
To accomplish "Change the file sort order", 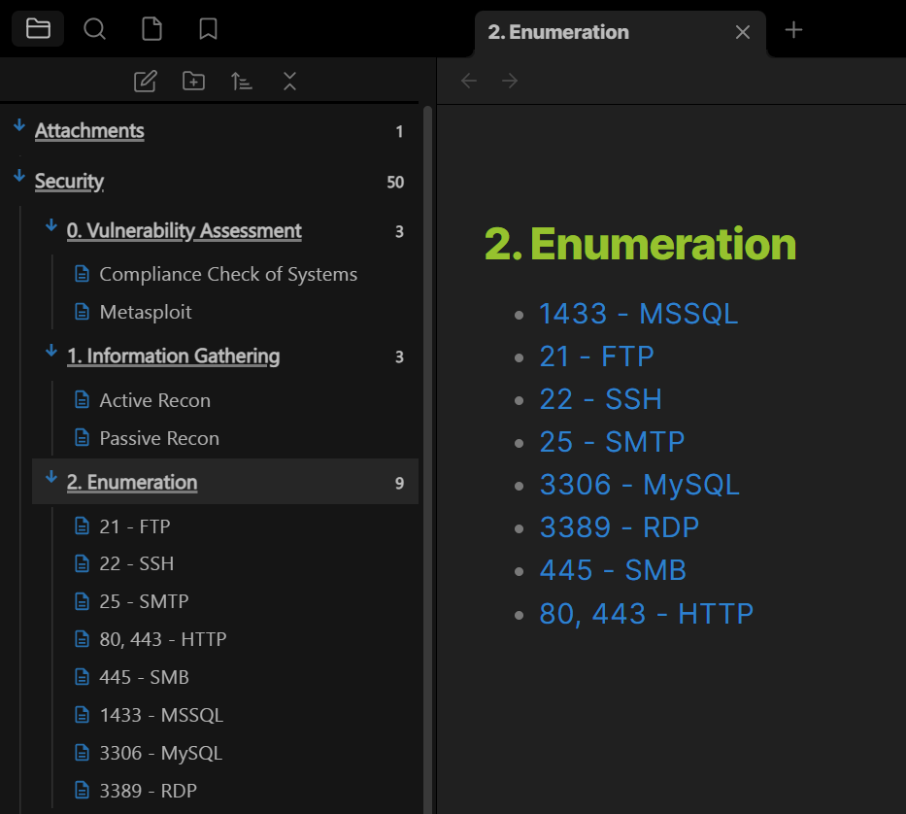I will pos(242,82).
